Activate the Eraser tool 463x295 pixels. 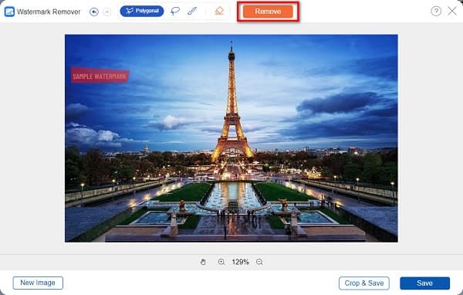[219, 12]
